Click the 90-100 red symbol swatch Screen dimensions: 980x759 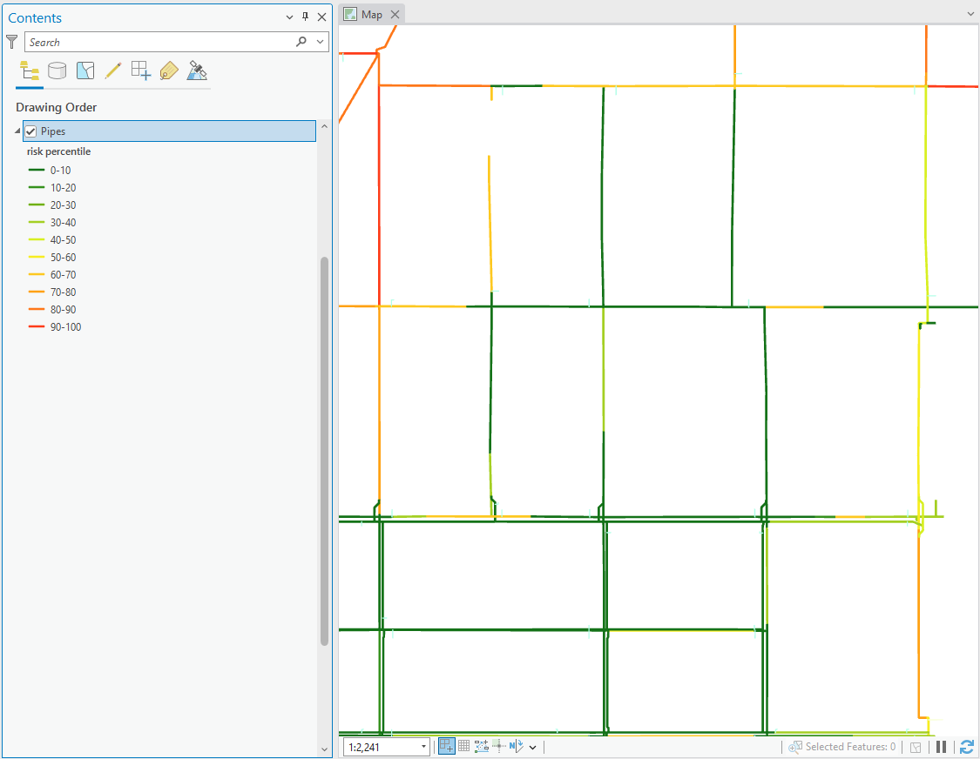pyautogui.click(x=37, y=327)
